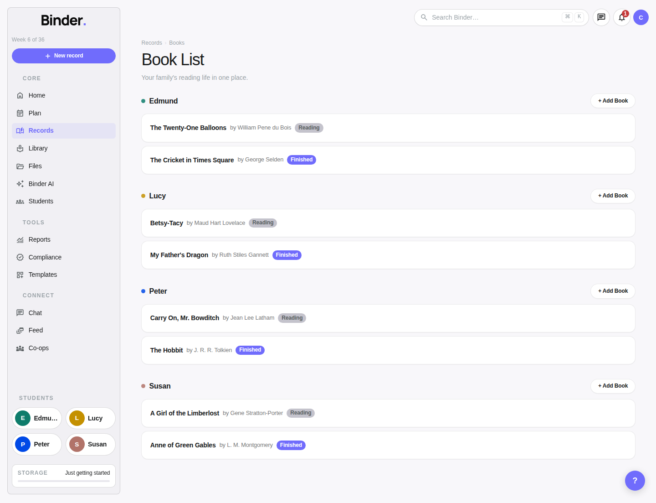Add a book for Lucy
Screen dimensions: 656x503
[613, 196]
